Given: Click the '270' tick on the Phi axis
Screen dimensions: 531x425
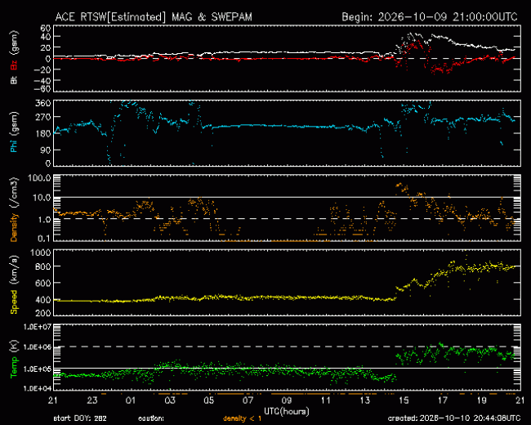Looking at the screenshot, I should tap(43, 117).
